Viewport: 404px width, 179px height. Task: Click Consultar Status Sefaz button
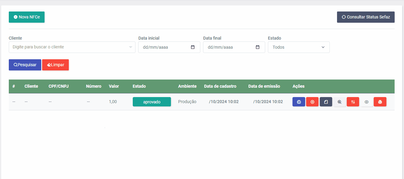point(366,17)
